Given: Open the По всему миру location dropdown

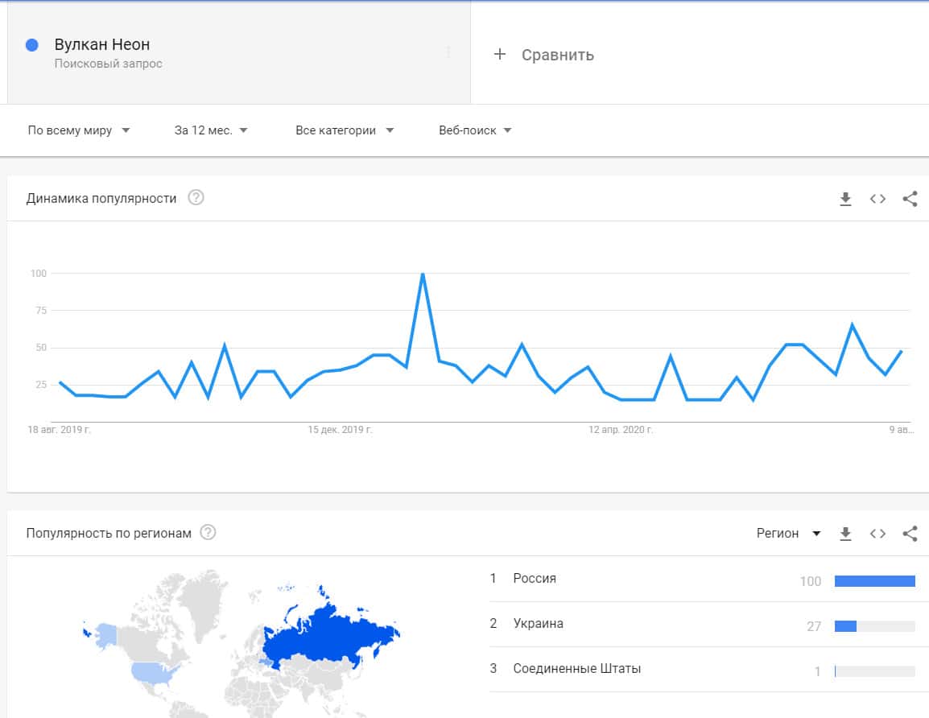Looking at the screenshot, I should [79, 130].
